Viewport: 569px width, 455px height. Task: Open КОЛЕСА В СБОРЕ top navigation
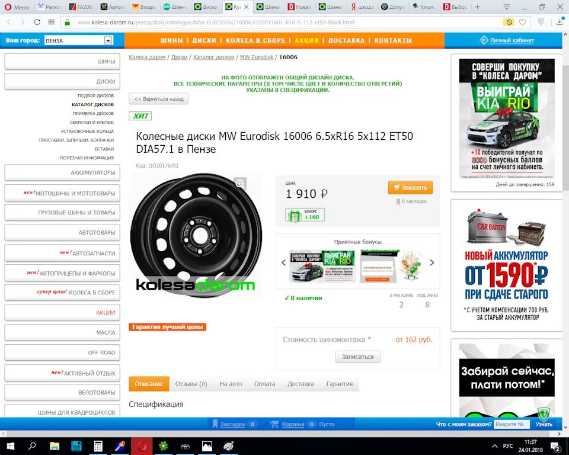[255, 40]
